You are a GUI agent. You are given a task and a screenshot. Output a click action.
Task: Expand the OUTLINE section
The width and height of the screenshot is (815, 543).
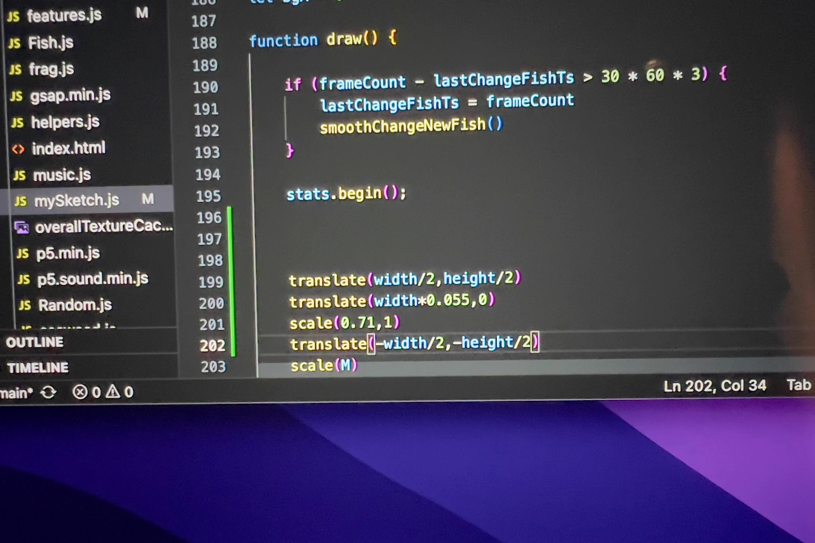tap(35, 342)
